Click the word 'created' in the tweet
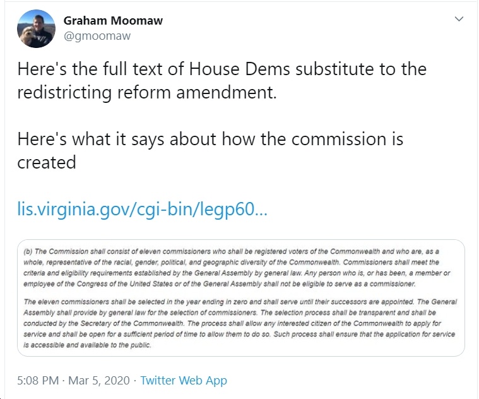The image size is (479, 399). pyautogui.click(x=47, y=162)
